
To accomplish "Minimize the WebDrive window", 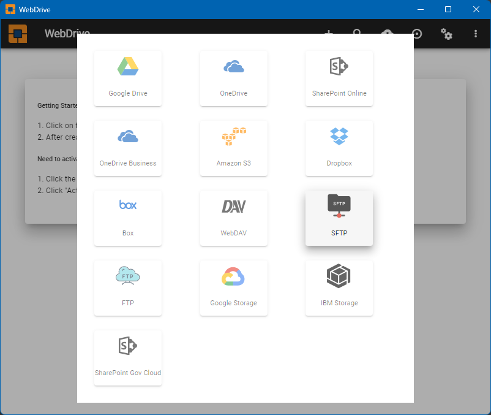I will point(420,9).
